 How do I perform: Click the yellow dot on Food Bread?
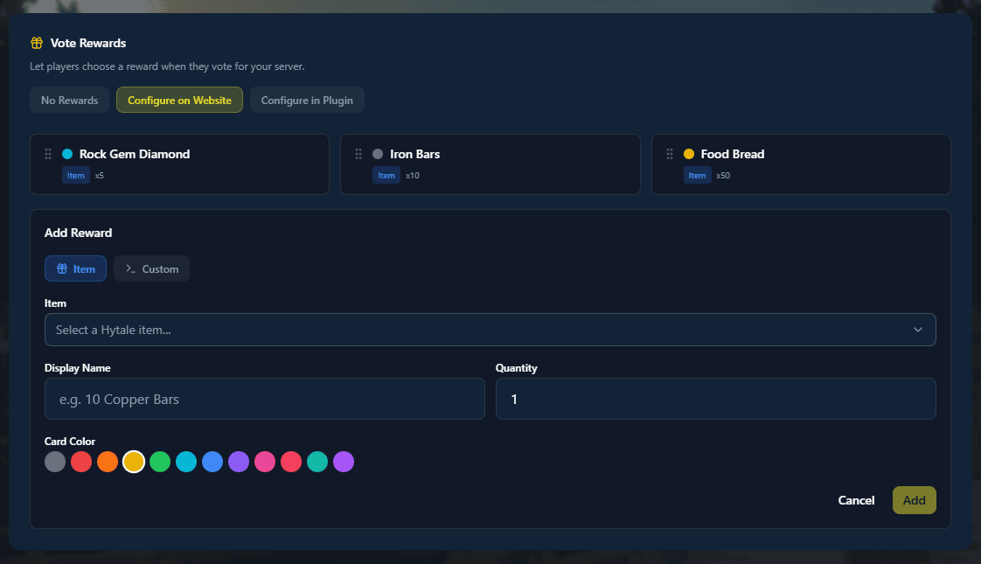(689, 154)
